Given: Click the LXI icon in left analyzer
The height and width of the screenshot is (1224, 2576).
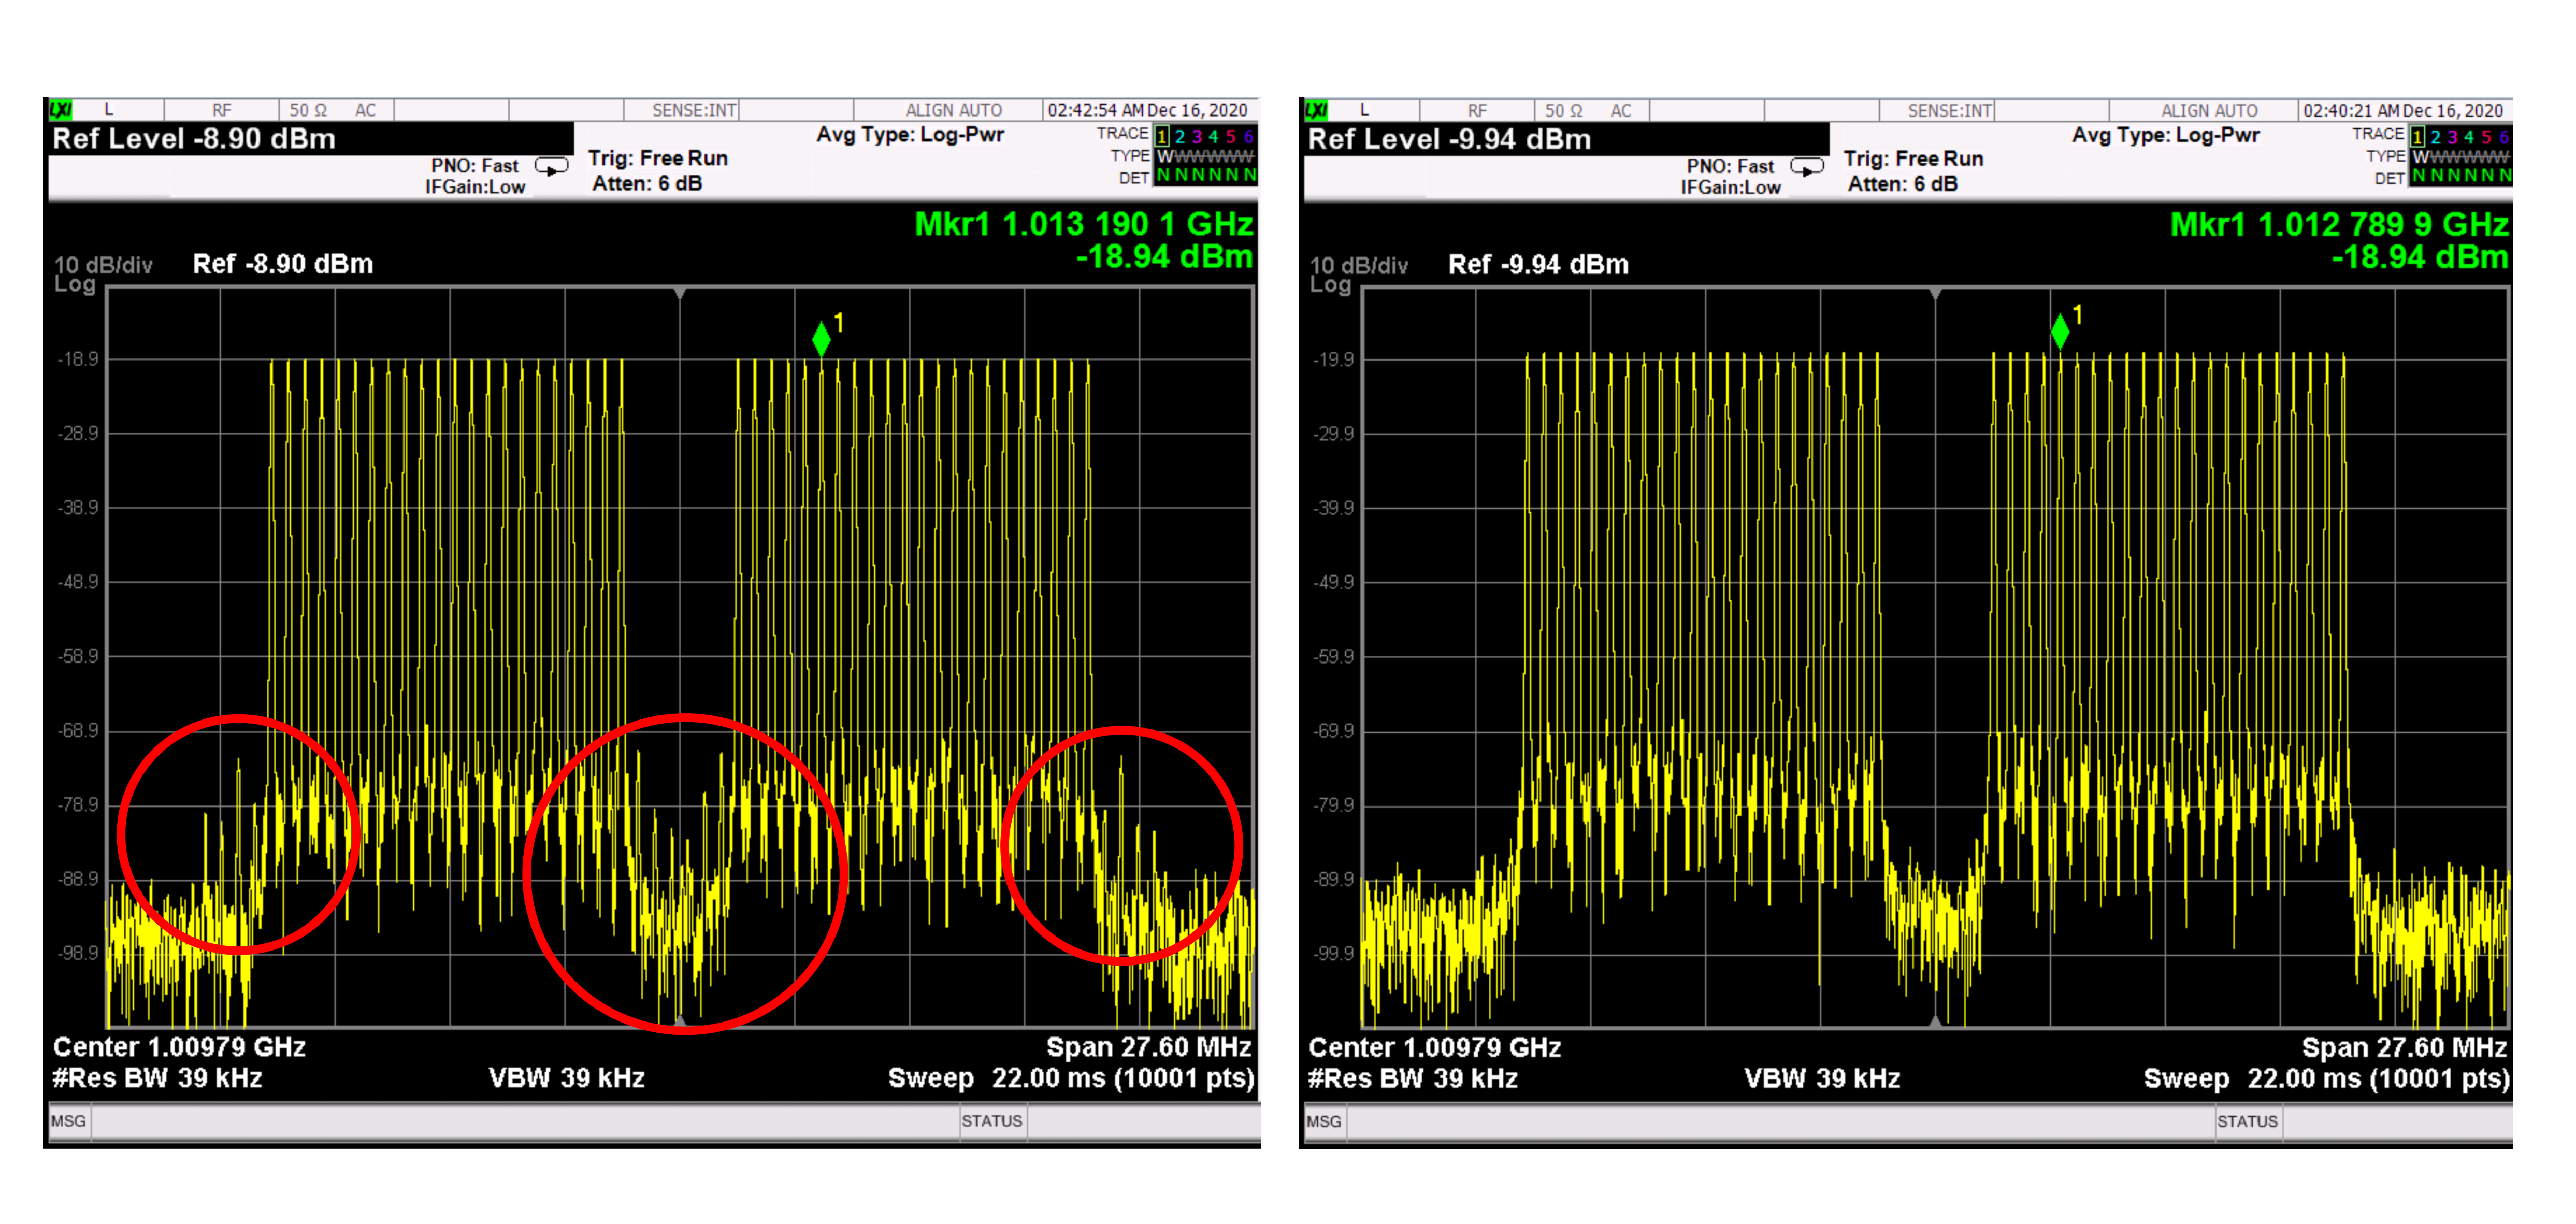Looking at the screenshot, I should (x=61, y=109).
